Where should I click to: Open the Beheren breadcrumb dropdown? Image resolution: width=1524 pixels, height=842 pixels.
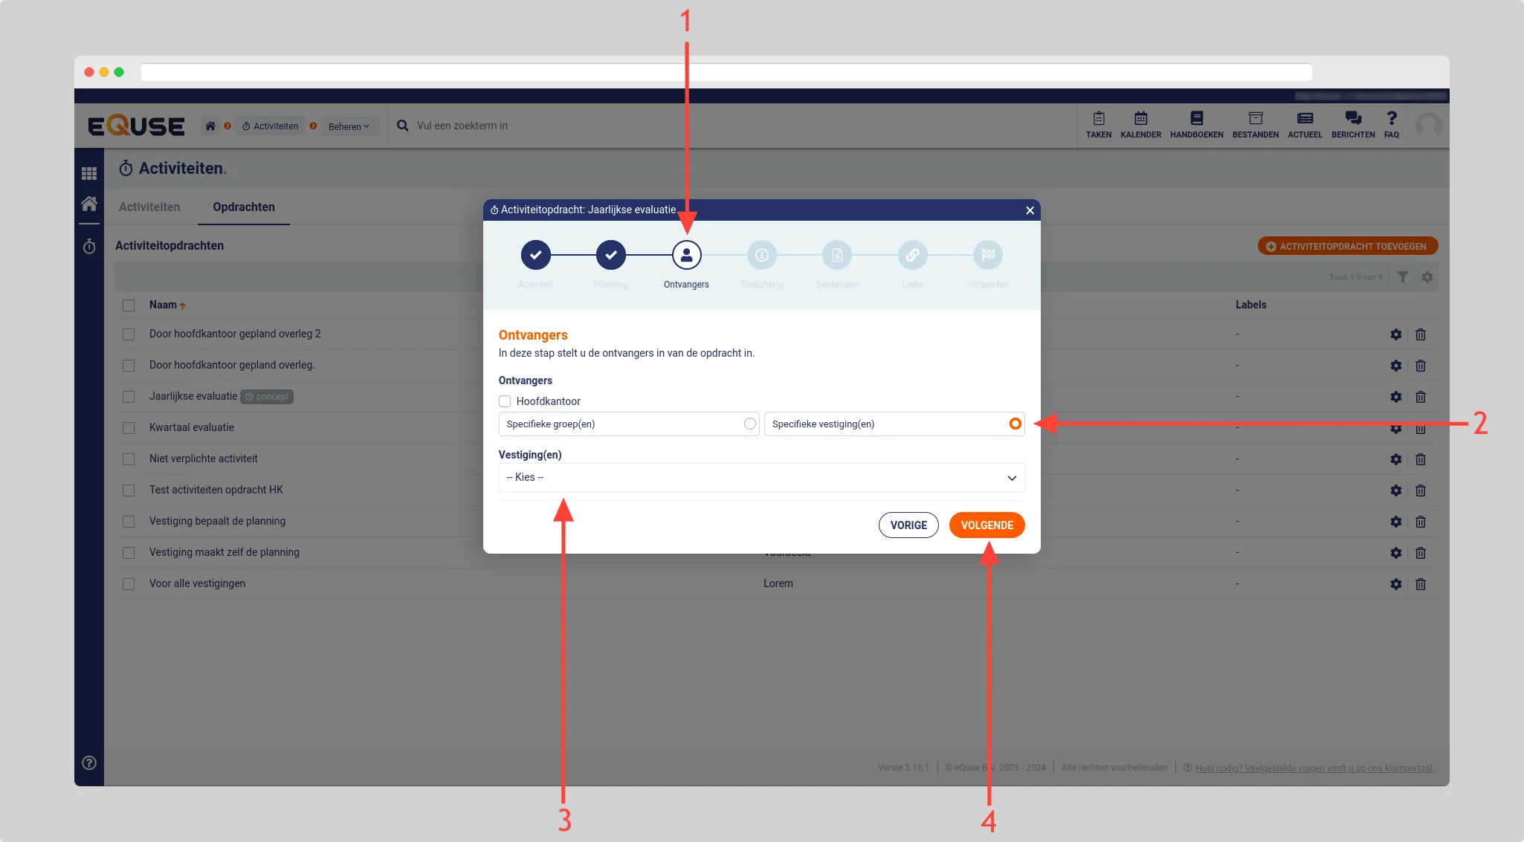(x=349, y=126)
